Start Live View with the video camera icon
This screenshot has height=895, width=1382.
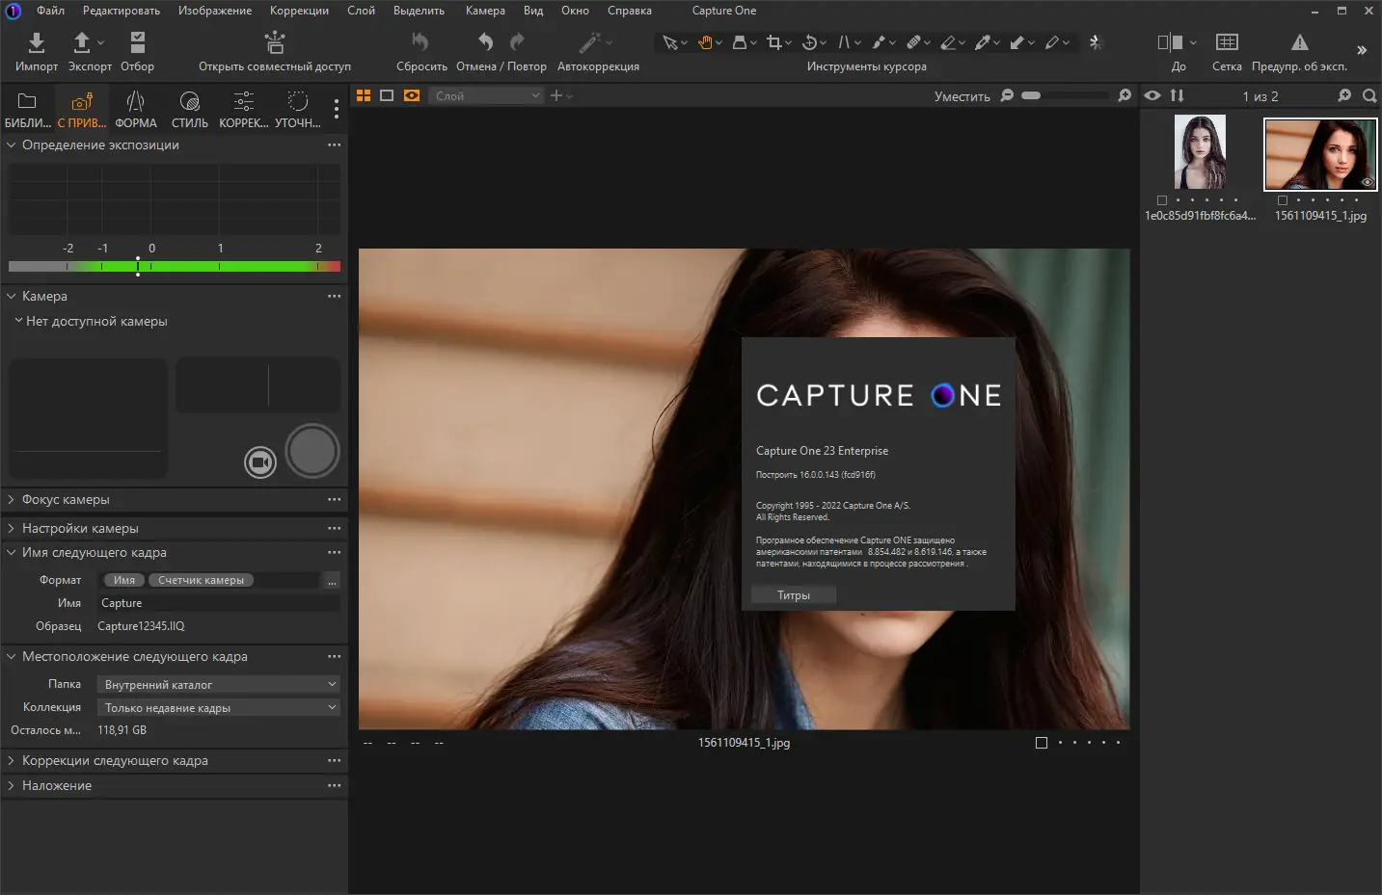259,462
